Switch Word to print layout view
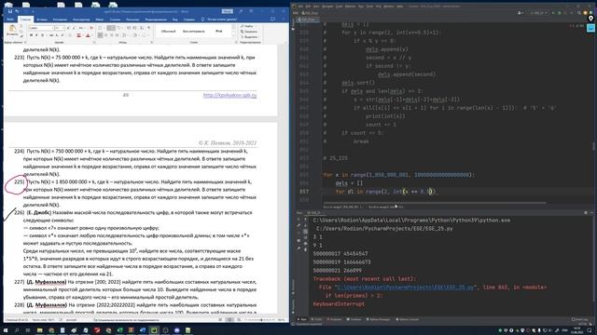This screenshot has width=597, height=335. click(x=229, y=320)
